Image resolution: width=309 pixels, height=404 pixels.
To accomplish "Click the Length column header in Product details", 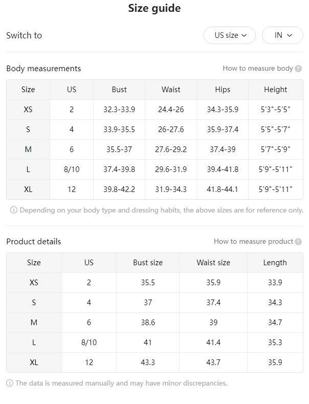I will pyautogui.click(x=275, y=263).
